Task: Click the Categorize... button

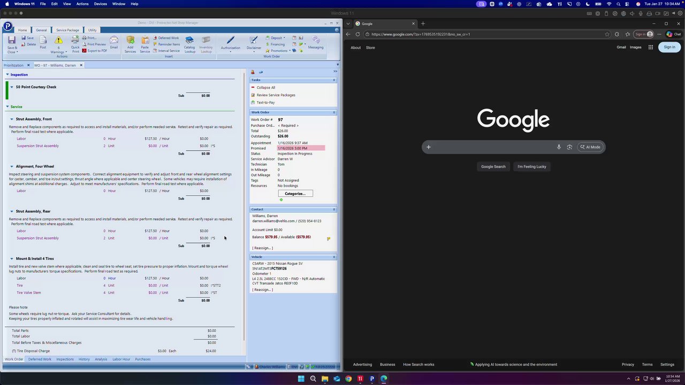Action: [x=295, y=194]
